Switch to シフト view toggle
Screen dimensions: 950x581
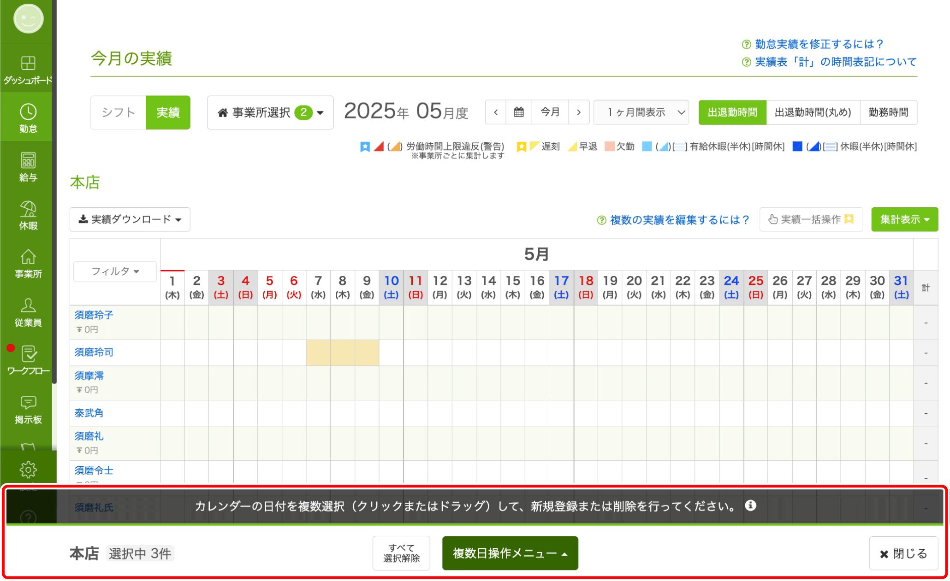(119, 112)
